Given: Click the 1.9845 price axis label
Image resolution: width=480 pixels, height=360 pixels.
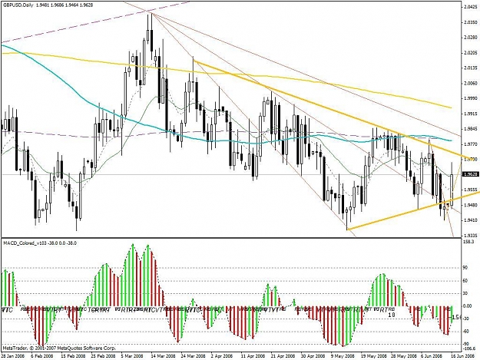Looking at the screenshot, I should pos(470,129).
